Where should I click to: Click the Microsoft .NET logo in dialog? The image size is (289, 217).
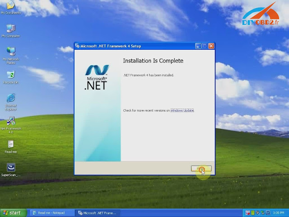tap(97, 77)
